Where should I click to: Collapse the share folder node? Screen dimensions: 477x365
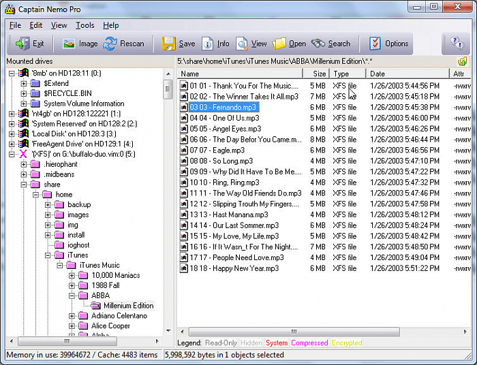[23, 185]
